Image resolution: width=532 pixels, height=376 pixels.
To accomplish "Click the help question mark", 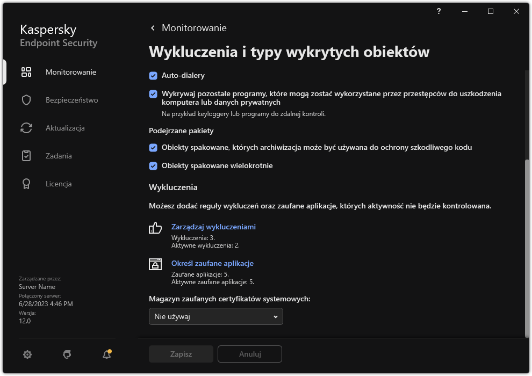I will 438,11.
